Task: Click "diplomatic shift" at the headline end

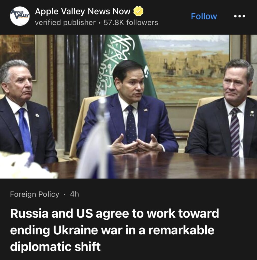Action: point(55,247)
